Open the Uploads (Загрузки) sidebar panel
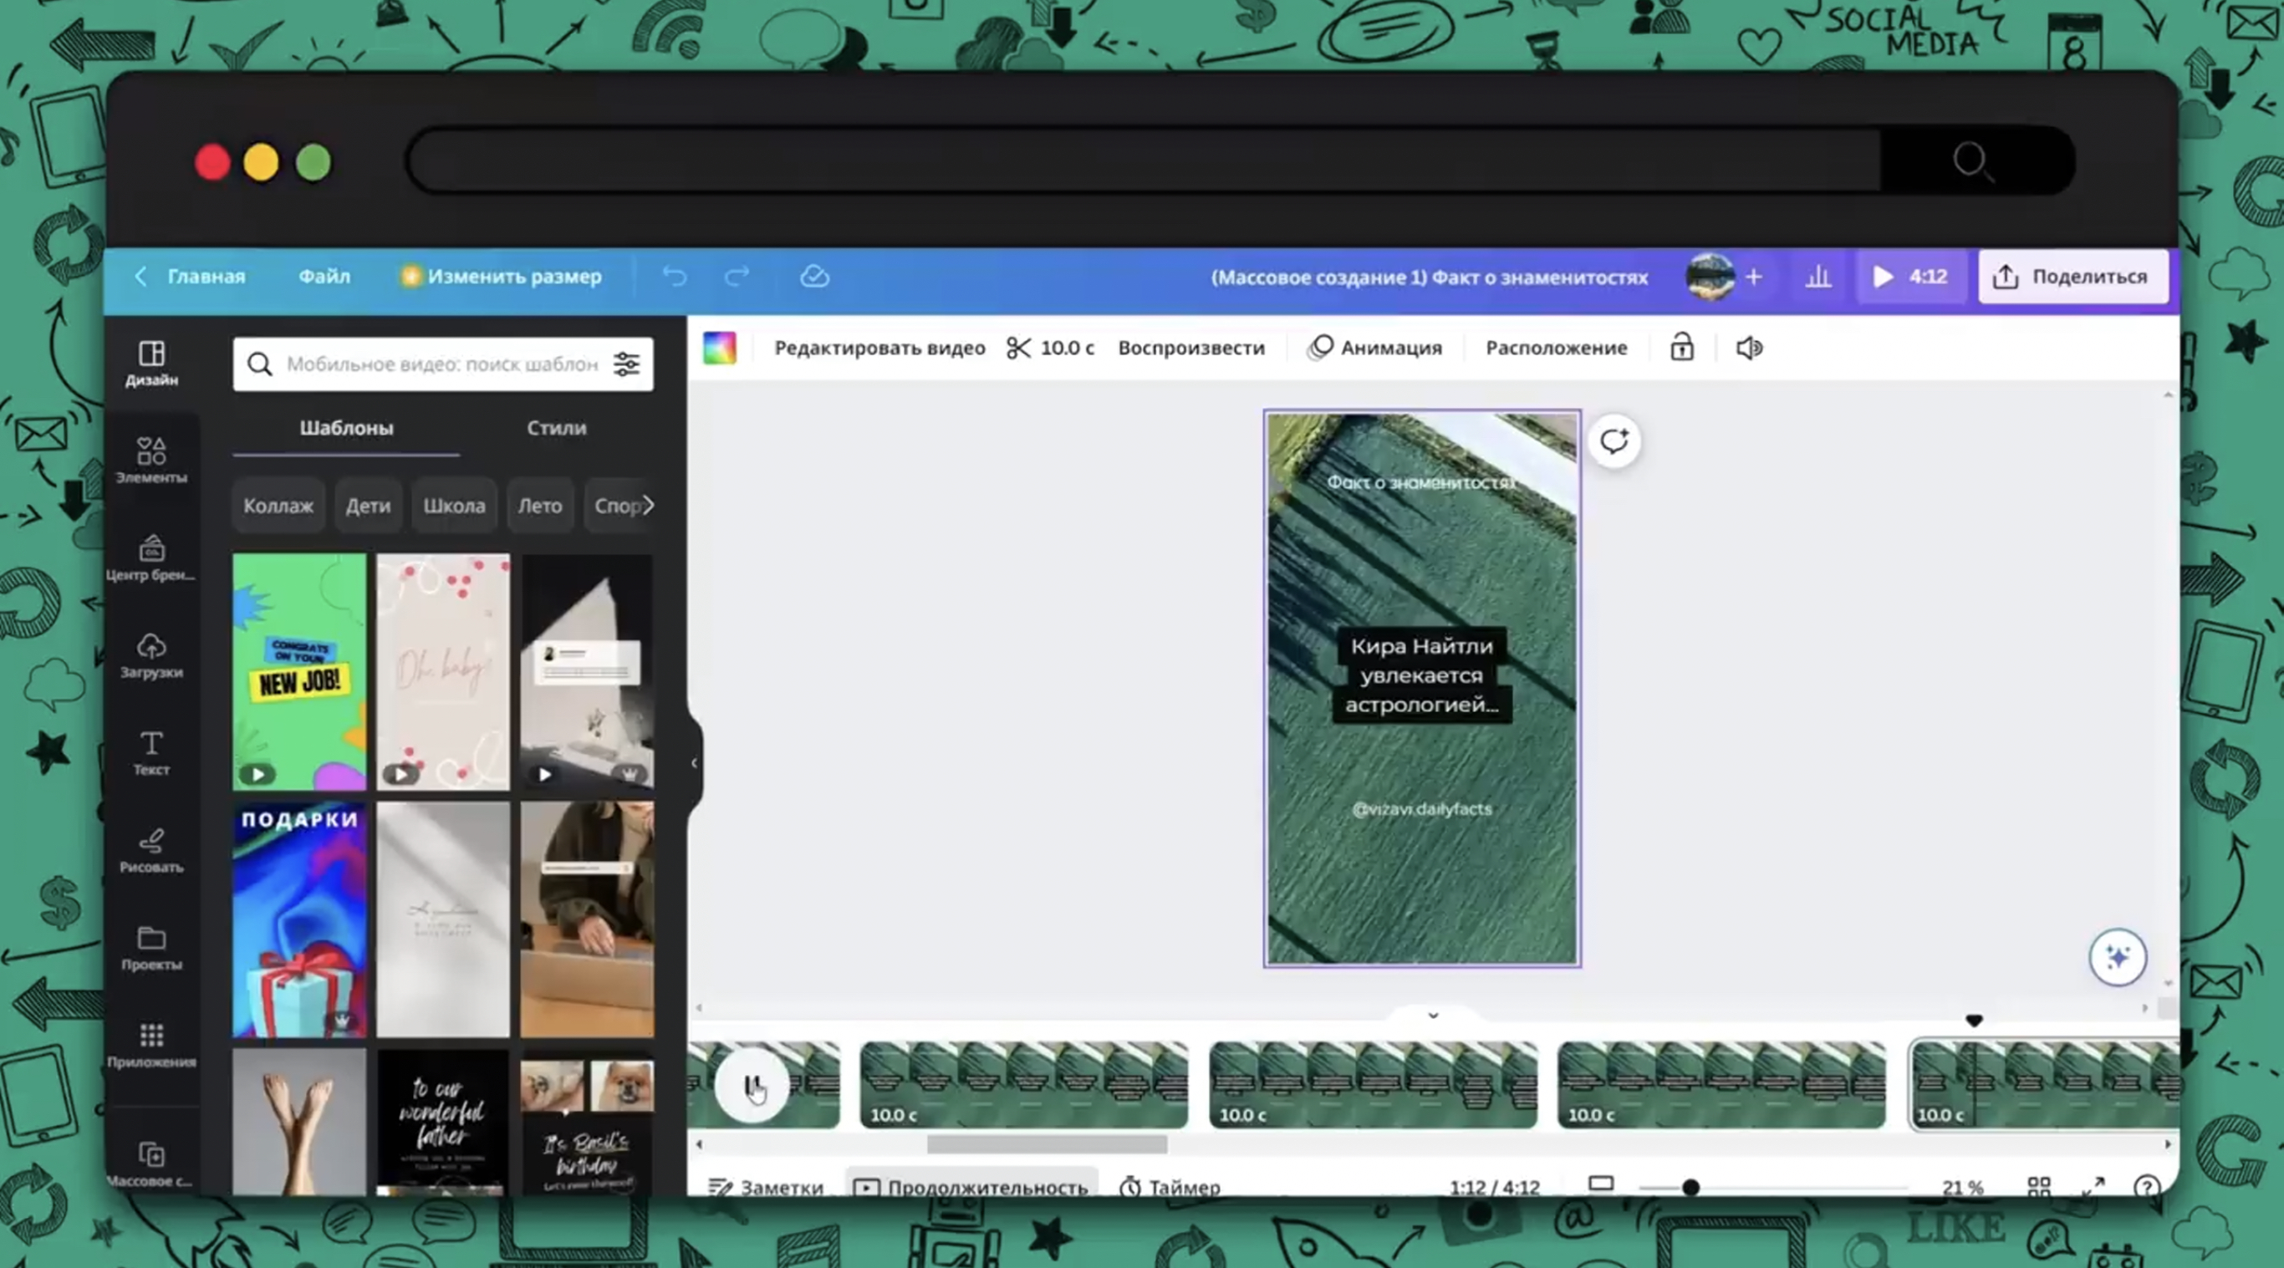2284x1268 pixels. [x=151, y=655]
